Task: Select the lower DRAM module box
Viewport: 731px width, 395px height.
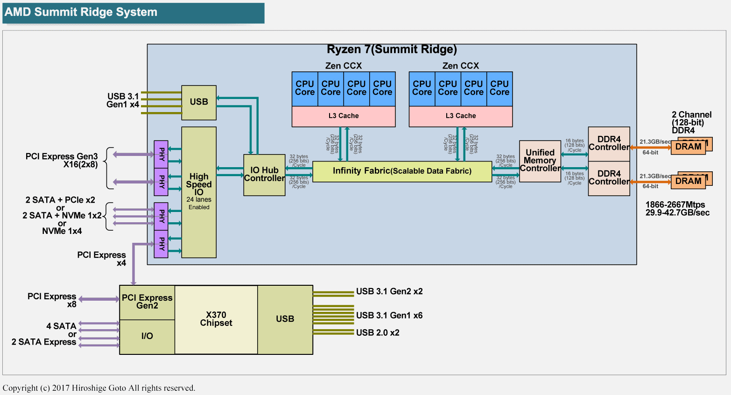Action: point(689,182)
